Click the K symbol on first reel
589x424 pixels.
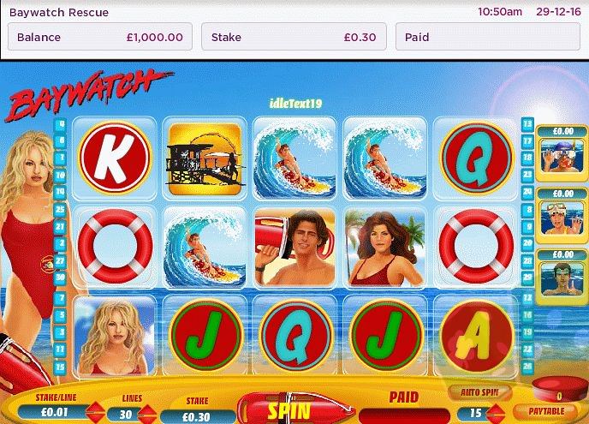115,158
